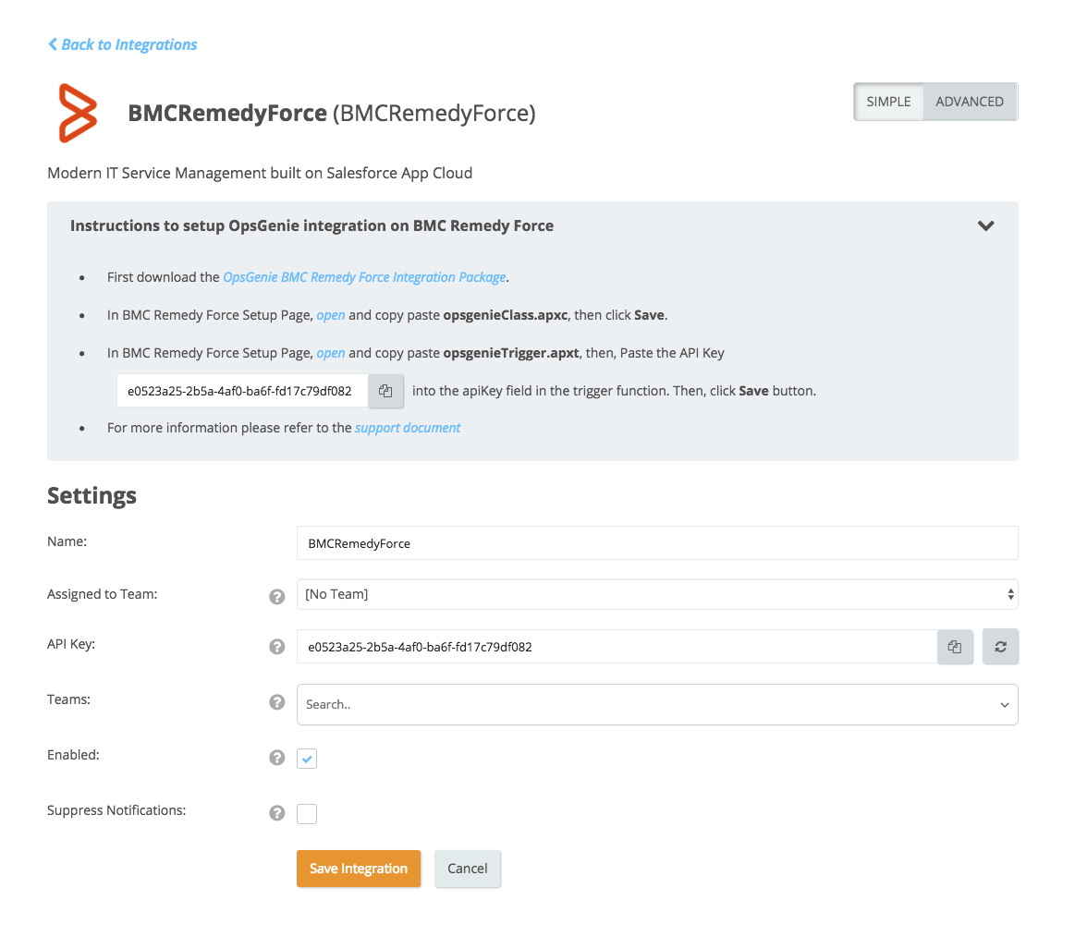Click 'Modern IT Service Management' description text
The height and width of the screenshot is (936, 1075).
point(260,174)
